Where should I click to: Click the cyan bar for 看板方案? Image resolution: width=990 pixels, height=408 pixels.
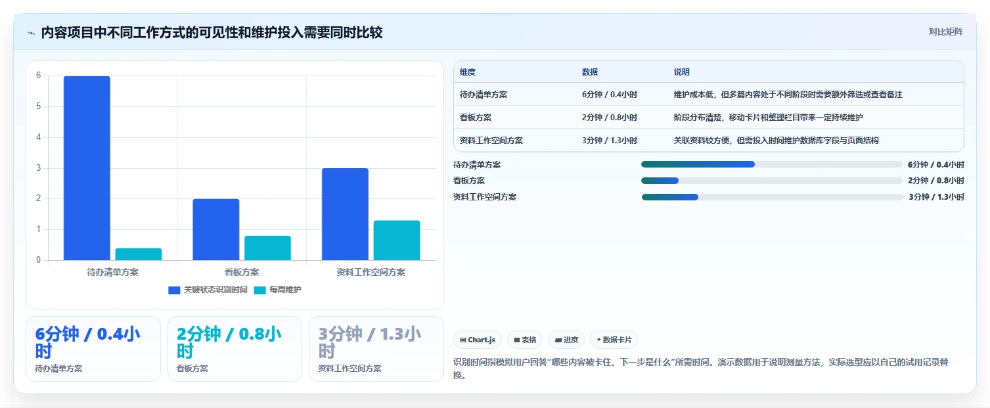coord(267,248)
